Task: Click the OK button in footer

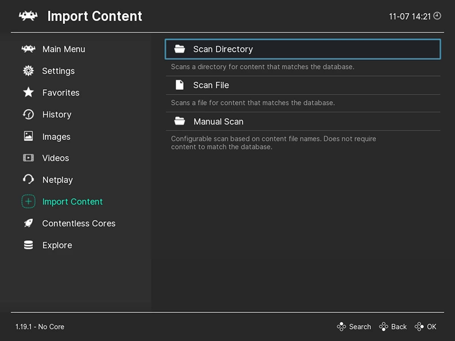Action: click(x=425, y=326)
